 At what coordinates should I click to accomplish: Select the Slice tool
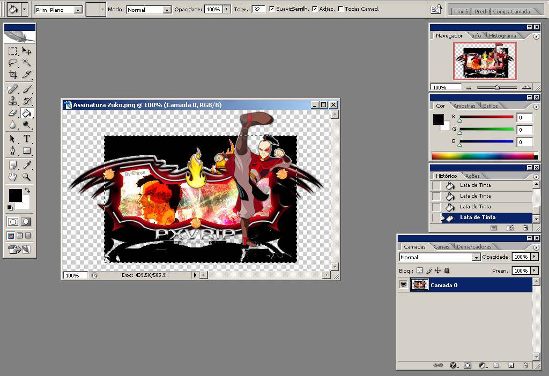(x=27, y=74)
